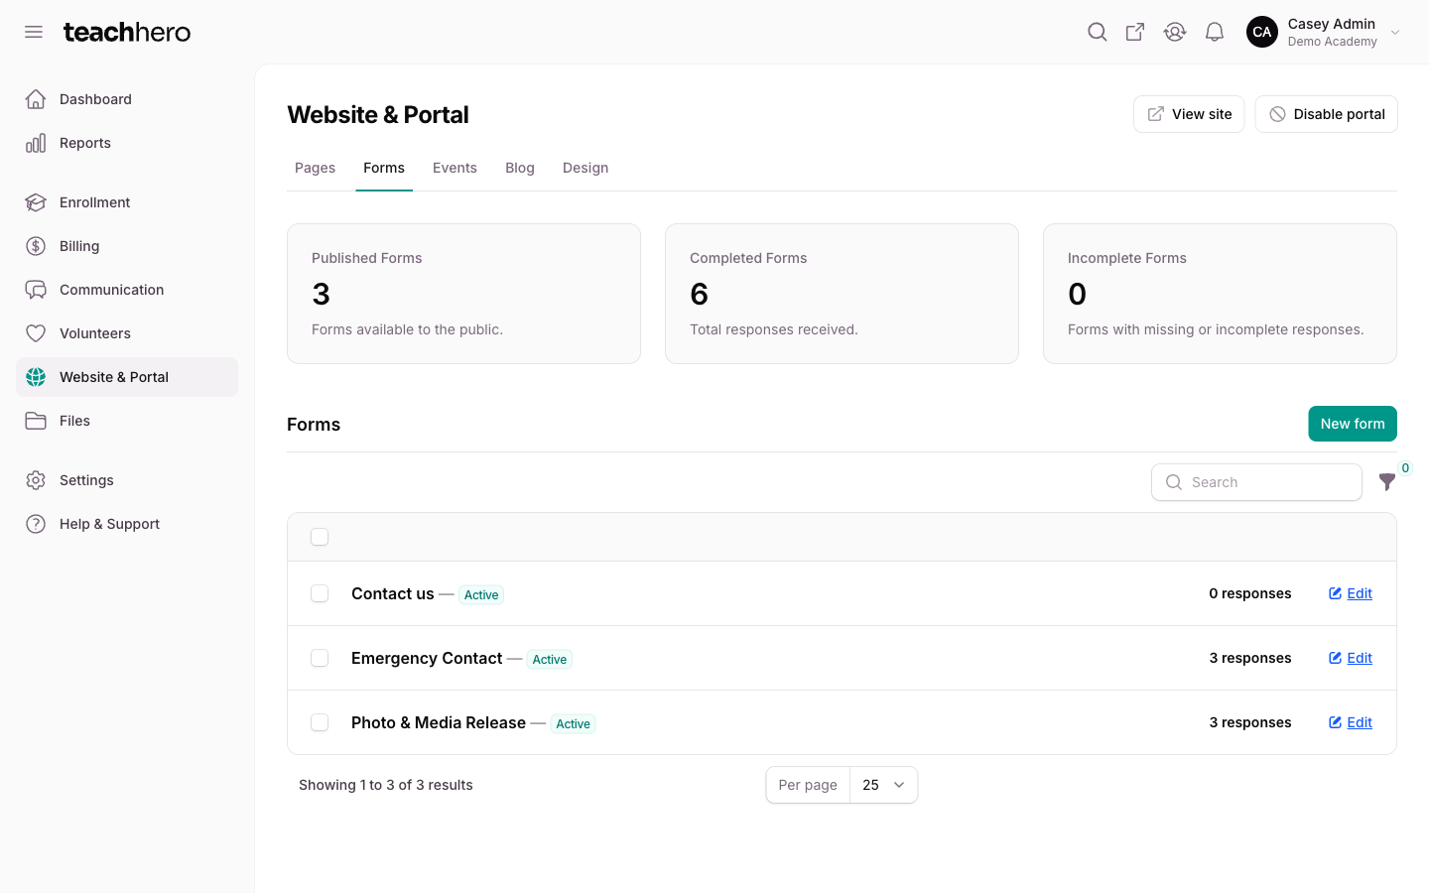The width and height of the screenshot is (1429, 893).
Task: Open Settings from the sidebar
Action: click(127, 480)
